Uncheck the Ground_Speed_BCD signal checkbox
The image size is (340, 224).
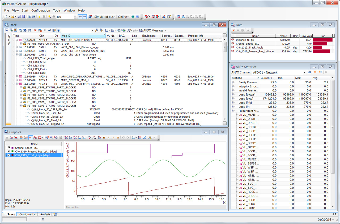(x=9, y=148)
